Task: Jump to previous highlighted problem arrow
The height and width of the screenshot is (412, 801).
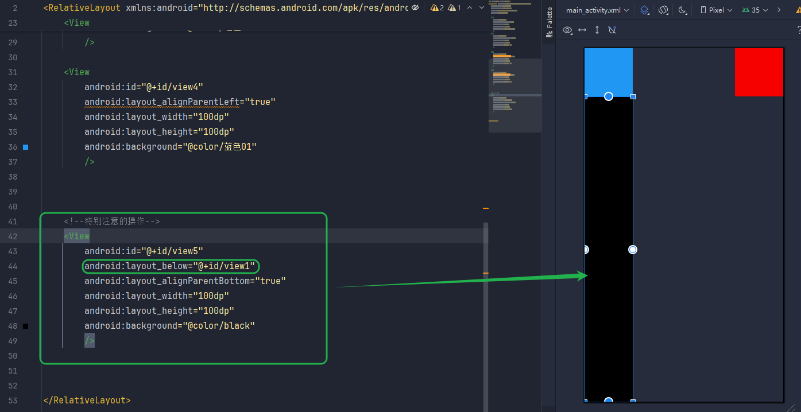Action: pos(470,8)
